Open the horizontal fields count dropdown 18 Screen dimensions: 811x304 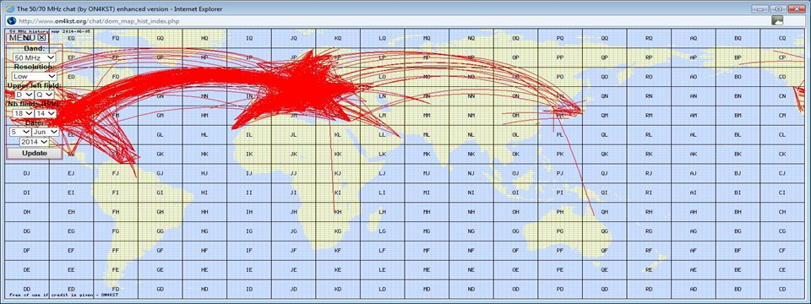(24, 113)
